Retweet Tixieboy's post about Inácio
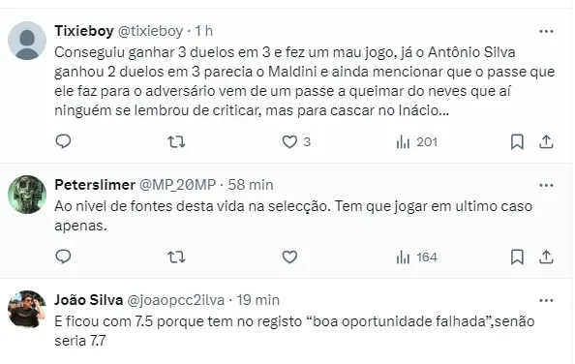Screen dimensions: 575x364 point(176,142)
